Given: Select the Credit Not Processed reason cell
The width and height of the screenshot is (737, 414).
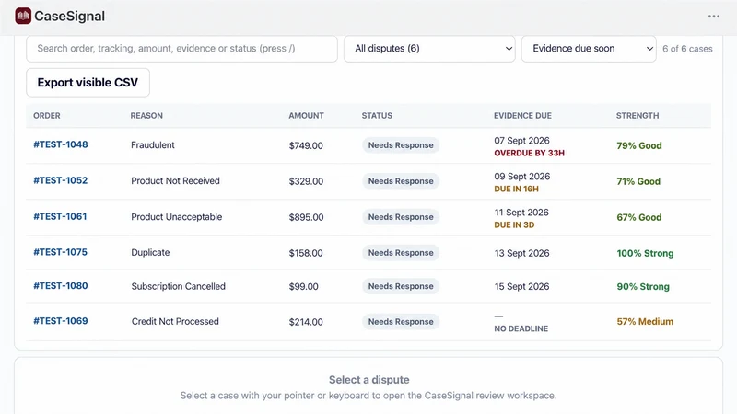Looking at the screenshot, I should tap(175, 321).
